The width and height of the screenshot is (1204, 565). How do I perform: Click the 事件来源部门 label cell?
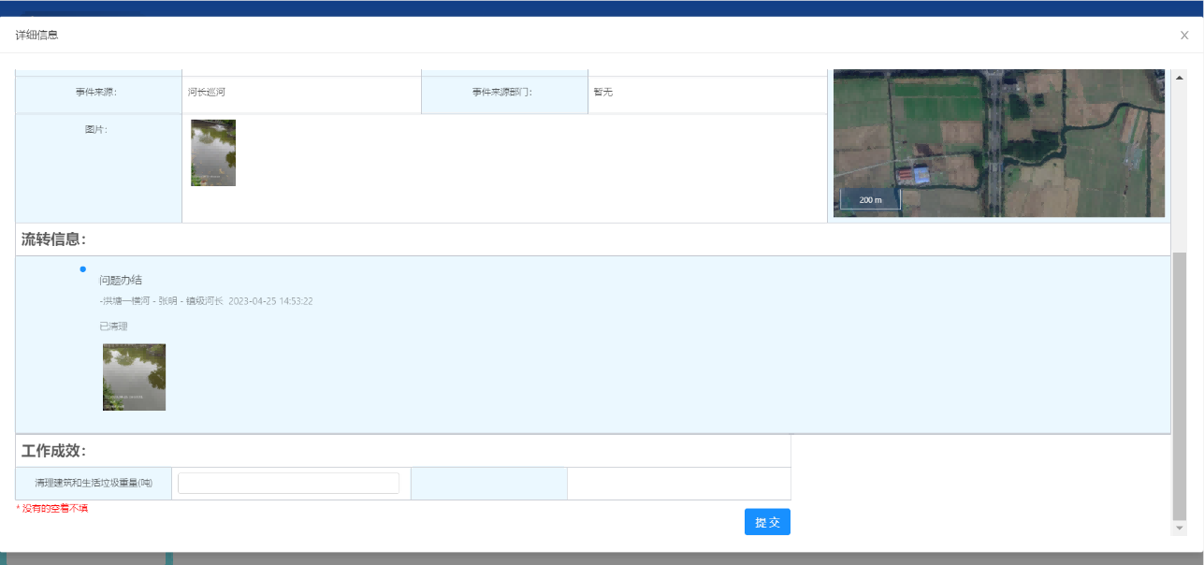(x=503, y=93)
